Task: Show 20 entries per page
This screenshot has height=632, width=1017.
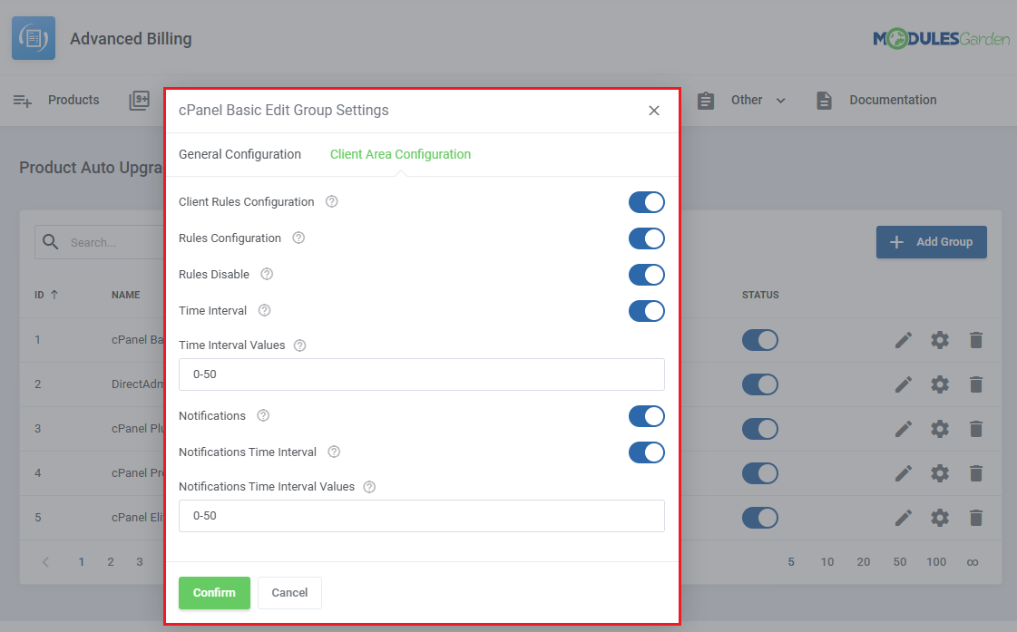Action: pos(864,562)
